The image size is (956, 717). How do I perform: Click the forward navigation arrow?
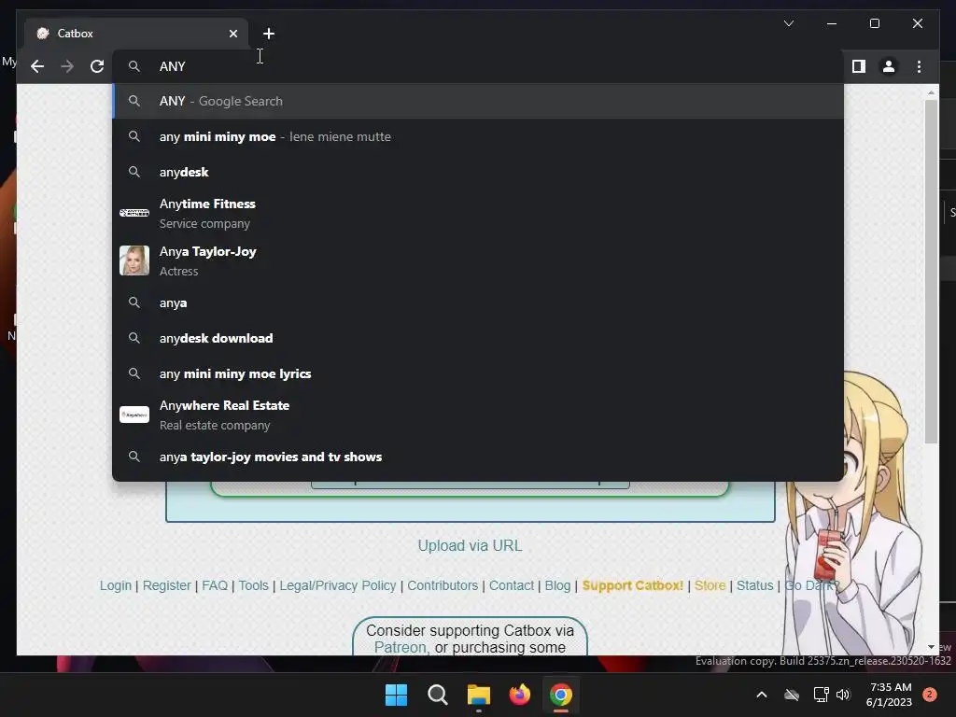(x=67, y=66)
